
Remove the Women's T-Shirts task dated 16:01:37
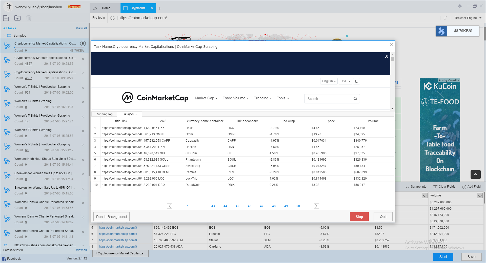point(83,102)
